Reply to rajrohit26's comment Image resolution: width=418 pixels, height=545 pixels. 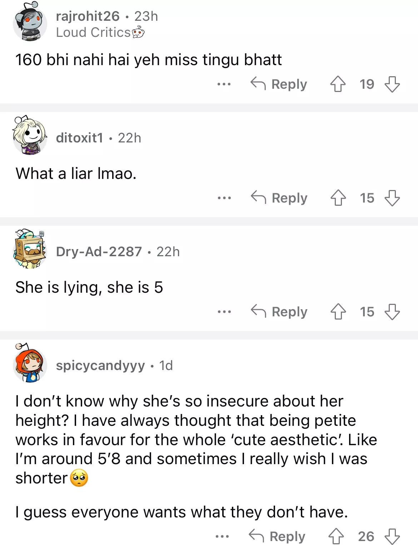(279, 84)
